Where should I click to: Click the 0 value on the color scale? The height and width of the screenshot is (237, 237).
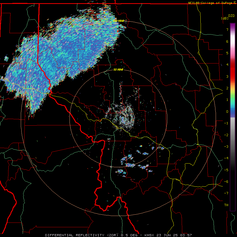pyautogui.click(x=227, y=112)
